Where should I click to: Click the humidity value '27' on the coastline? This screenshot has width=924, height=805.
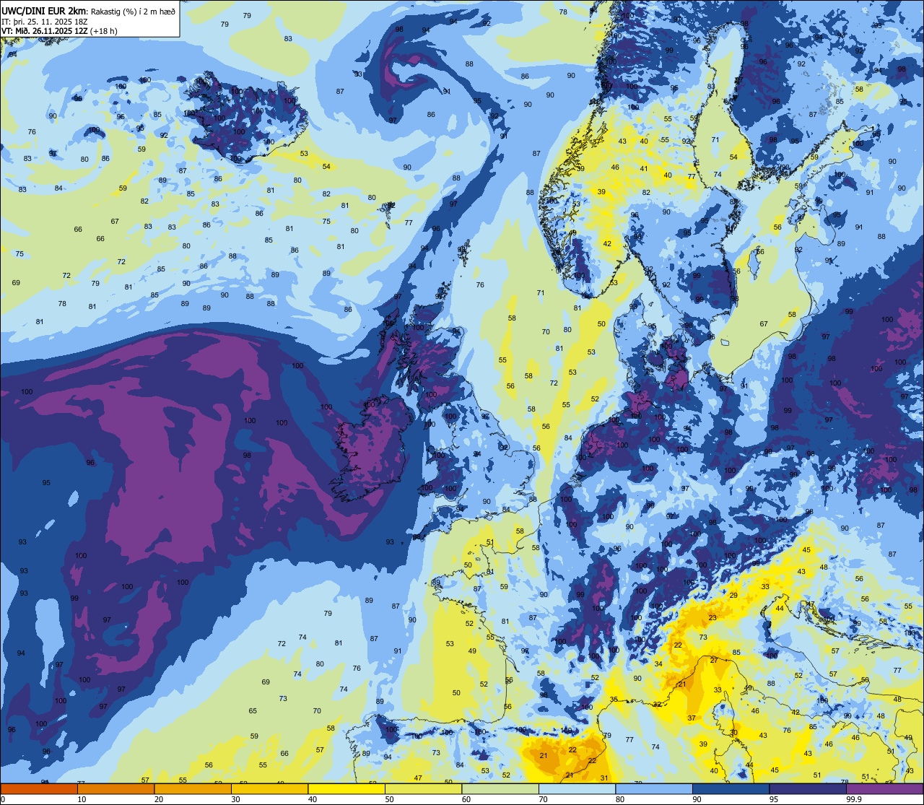(x=714, y=661)
